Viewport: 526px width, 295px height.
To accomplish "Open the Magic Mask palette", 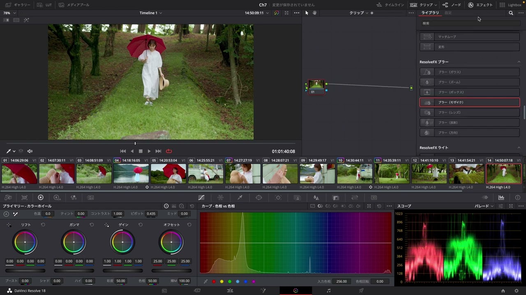I will tap(298, 197).
